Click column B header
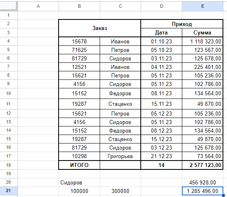227x197 pixels. point(79,6)
